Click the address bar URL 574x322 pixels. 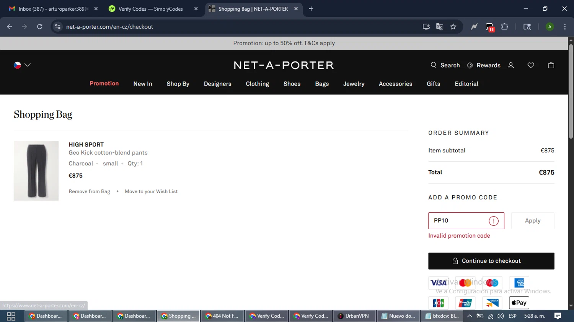point(109,27)
